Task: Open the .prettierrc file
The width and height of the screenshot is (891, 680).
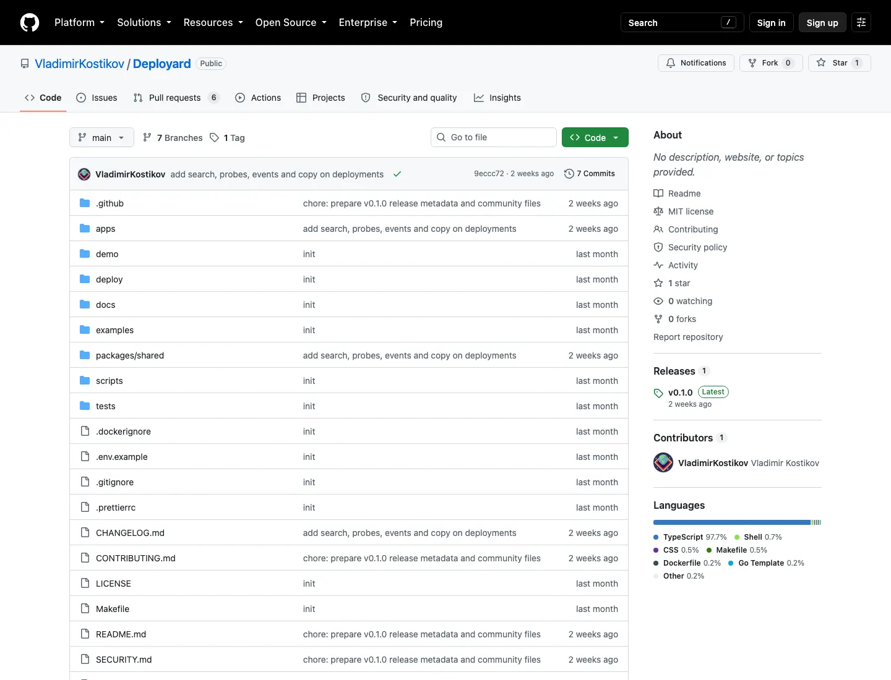Action: pos(116,508)
